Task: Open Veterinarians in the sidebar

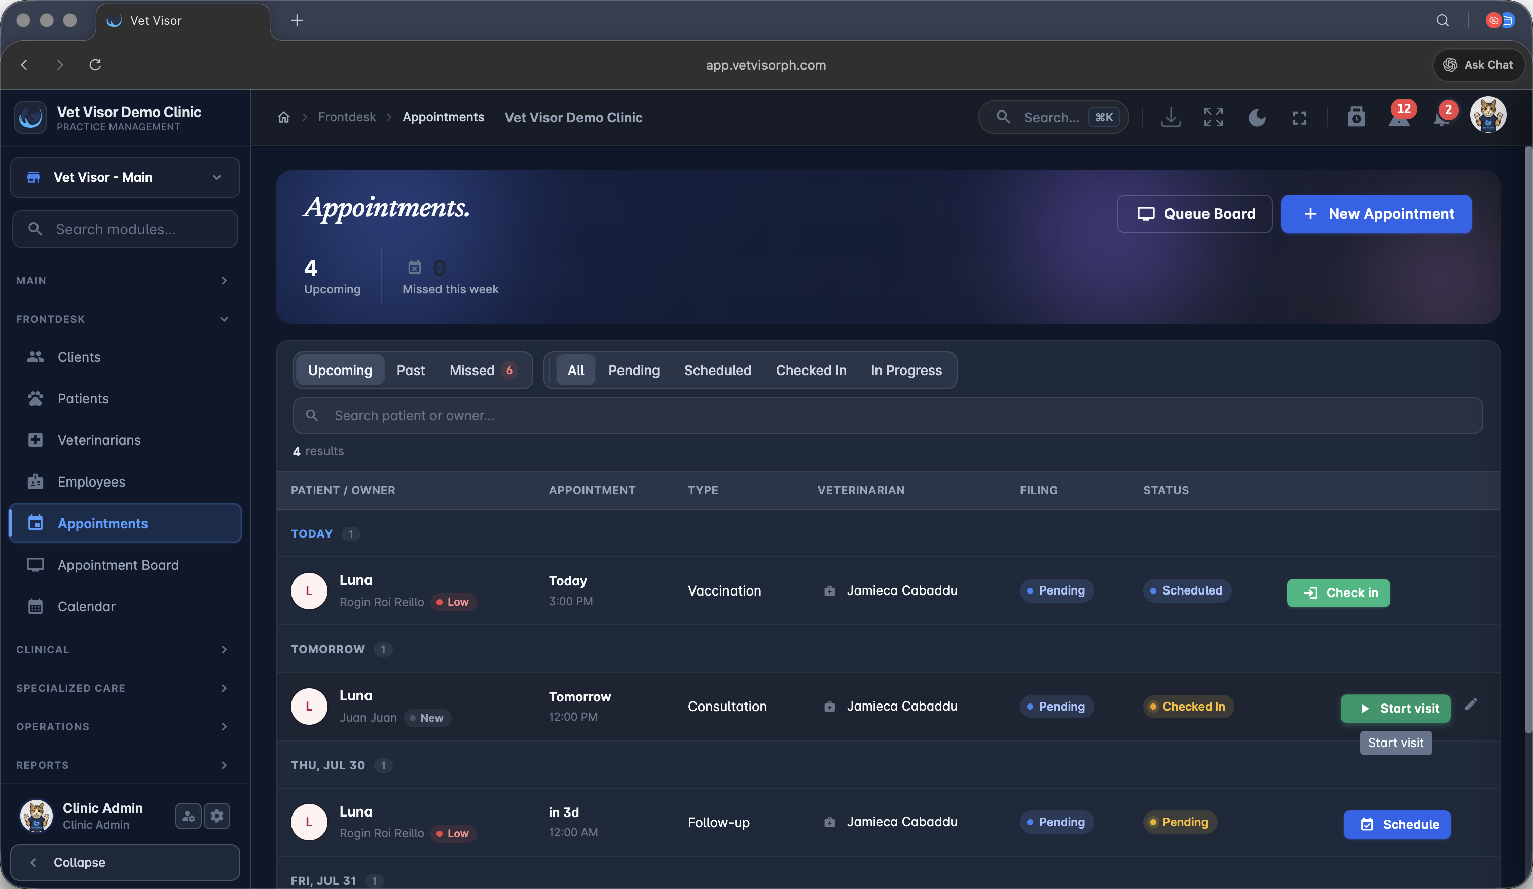Action: tap(125, 440)
